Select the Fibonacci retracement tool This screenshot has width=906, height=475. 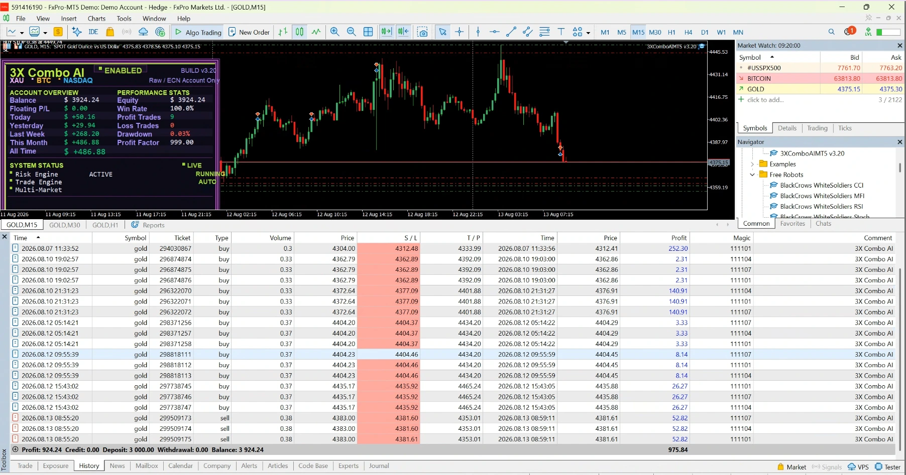[544, 32]
